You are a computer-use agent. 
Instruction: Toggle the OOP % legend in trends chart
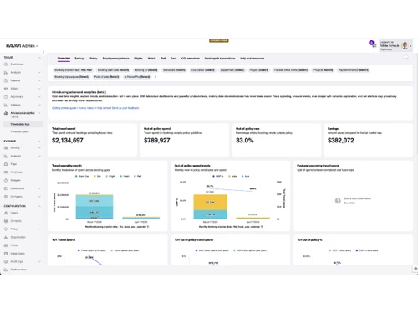(218, 176)
